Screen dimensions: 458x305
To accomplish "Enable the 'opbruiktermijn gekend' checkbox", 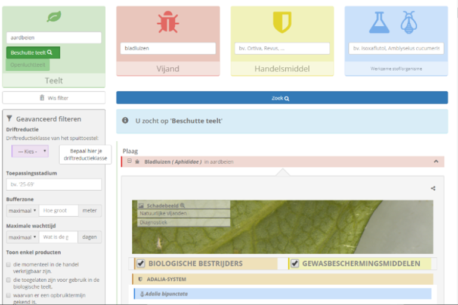I will click(x=8, y=295).
